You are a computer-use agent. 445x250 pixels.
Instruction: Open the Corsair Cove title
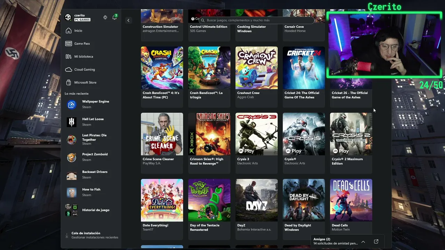(294, 27)
